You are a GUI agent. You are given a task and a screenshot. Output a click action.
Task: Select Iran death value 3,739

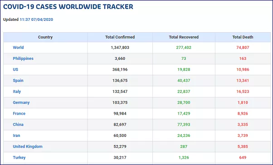pyautogui.click(x=243, y=136)
